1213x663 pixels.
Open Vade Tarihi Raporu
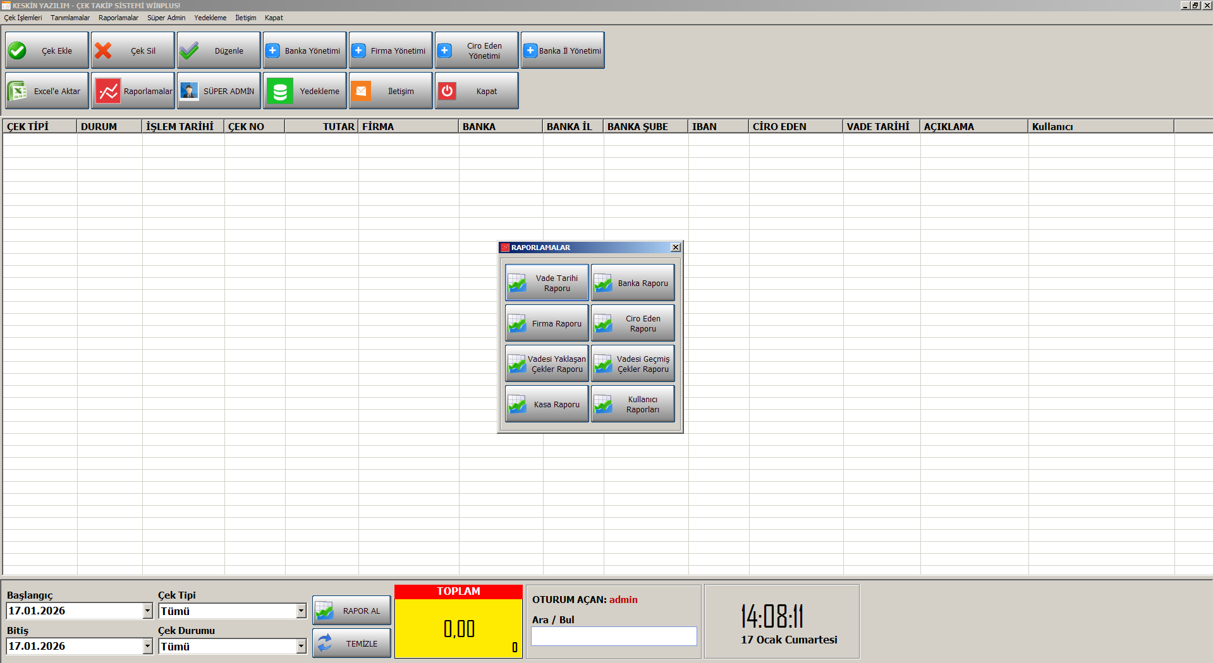click(547, 283)
